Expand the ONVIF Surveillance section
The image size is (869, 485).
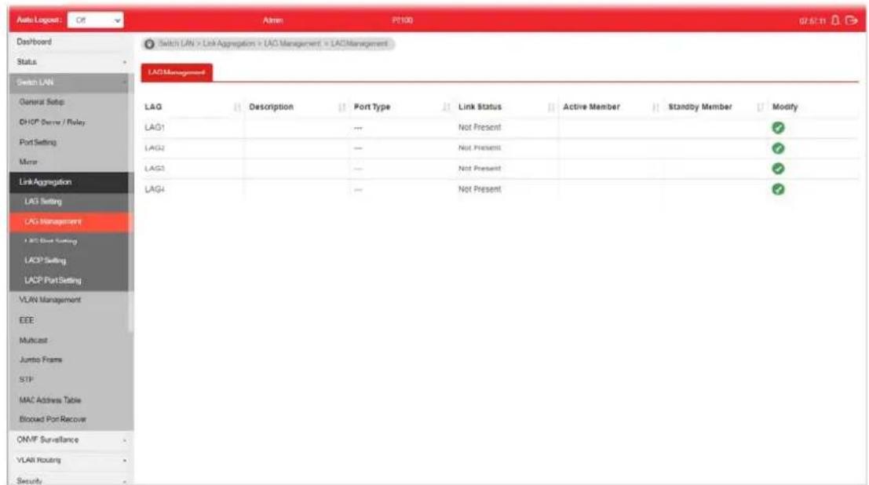pyautogui.click(x=71, y=440)
